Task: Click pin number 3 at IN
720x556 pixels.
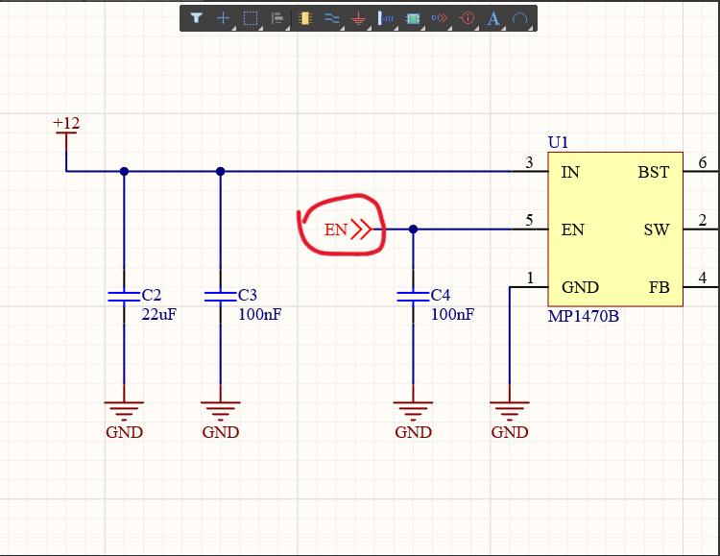Action: 529,162
